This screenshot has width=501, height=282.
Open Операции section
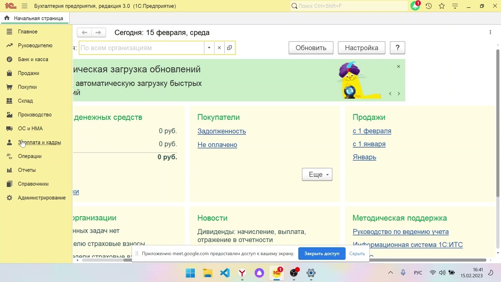tap(30, 156)
